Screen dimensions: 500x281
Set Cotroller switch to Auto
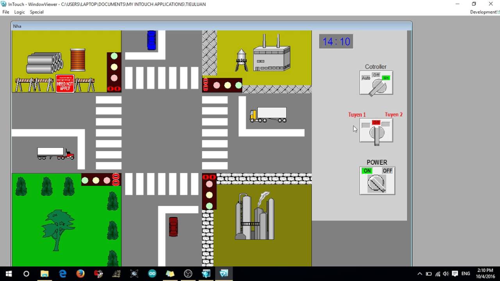pyautogui.click(x=366, y=78)
